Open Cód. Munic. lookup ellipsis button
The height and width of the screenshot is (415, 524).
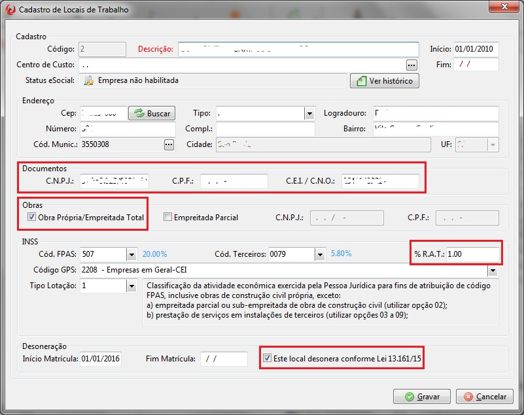(x=169, y=145)
